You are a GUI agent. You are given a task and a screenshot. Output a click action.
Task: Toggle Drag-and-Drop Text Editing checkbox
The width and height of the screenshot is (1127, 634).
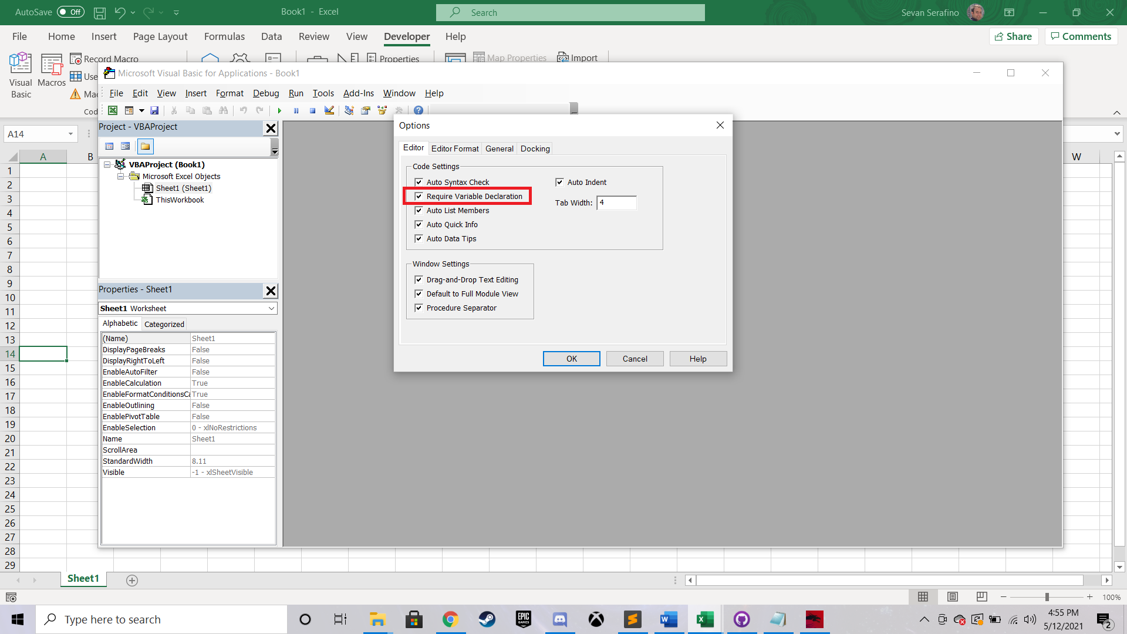pyautogui.click(x=419, y=279)
